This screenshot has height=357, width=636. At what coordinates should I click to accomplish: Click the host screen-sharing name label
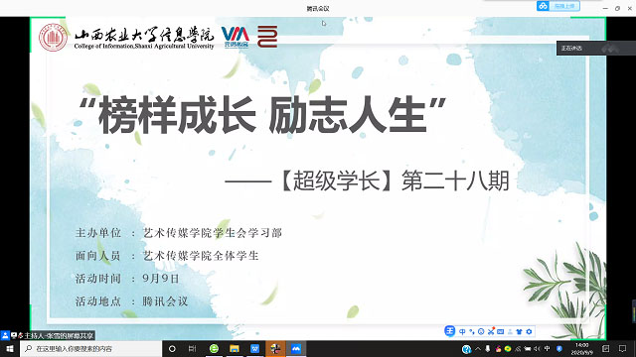click(x=59, y=335)
